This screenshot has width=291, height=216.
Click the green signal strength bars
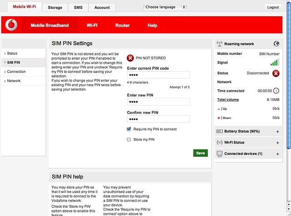pos(275,62)
